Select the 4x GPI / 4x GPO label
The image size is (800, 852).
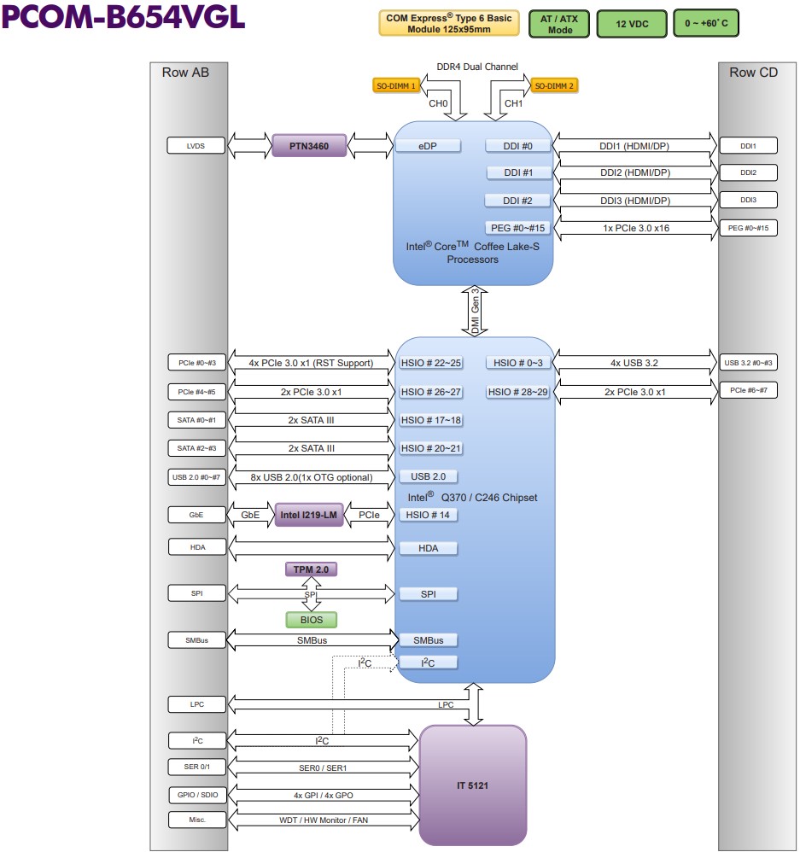click(x=324, y=795)
